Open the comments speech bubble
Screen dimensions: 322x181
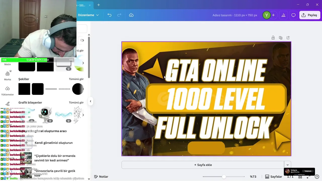point(293,15)
